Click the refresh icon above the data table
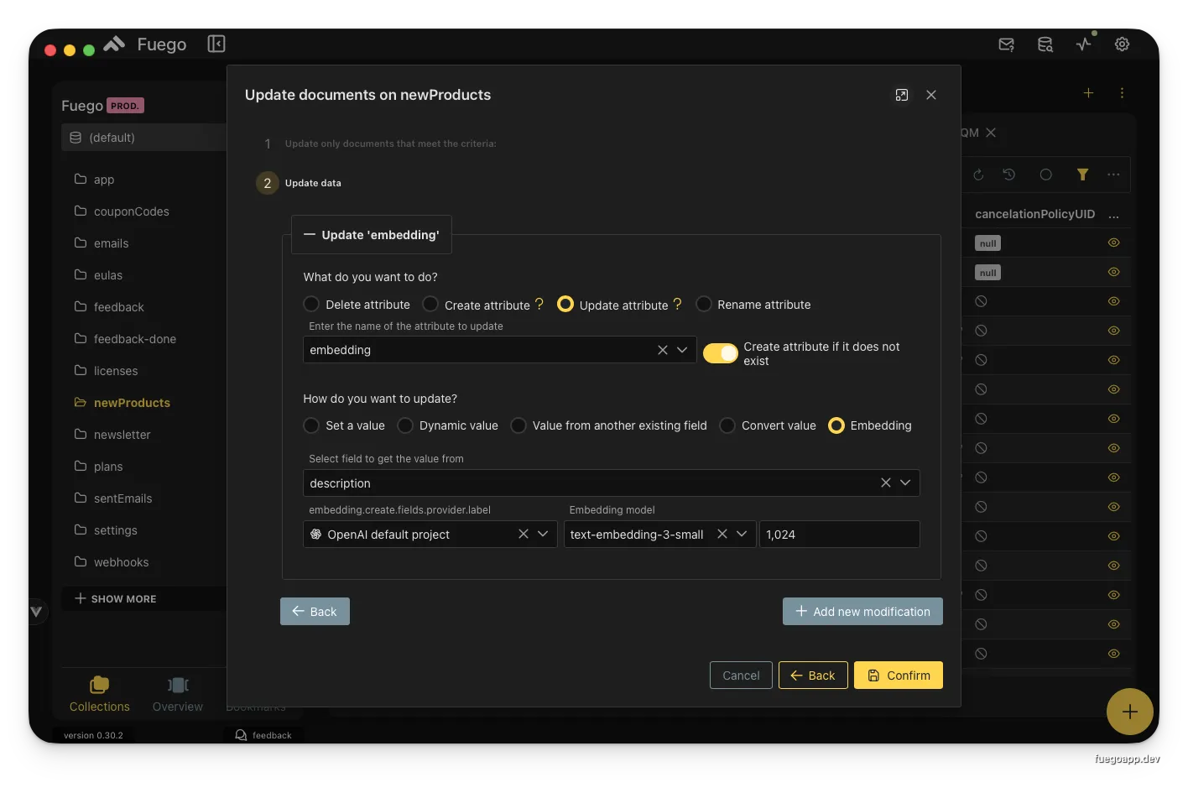The height and width of the screenshot is (793, 1188). pyautogui.click(x=977, y=175)
